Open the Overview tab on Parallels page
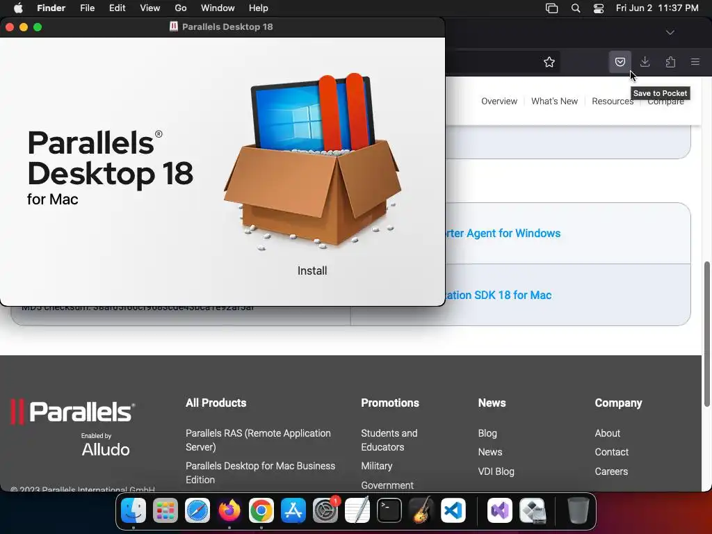 click(x=499, y=102)
